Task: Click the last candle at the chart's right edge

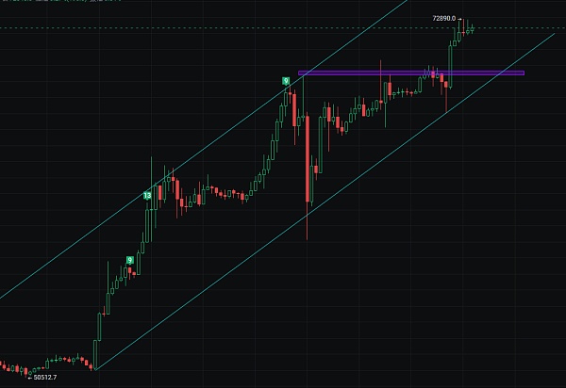Action: click(x=473, y=29)
